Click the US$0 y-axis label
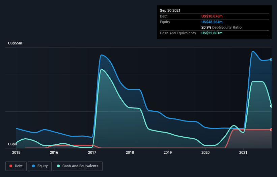 point(12,144)
